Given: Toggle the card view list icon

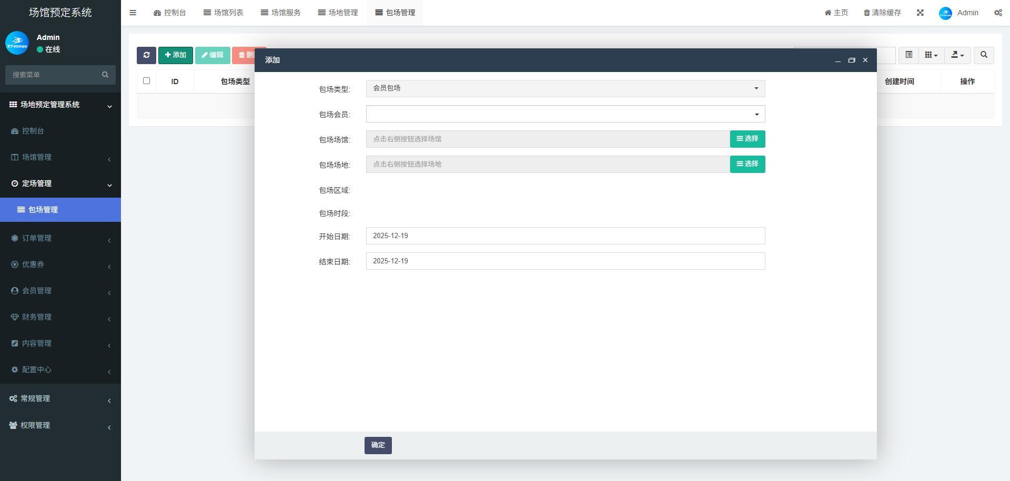Looking at the screenshot, I should (x=908, y=55).
